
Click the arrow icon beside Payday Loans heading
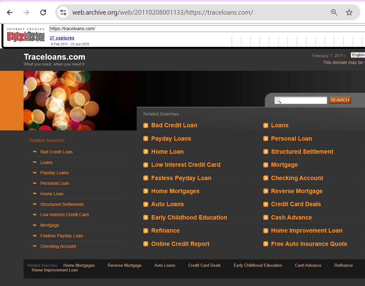(146, 139)
